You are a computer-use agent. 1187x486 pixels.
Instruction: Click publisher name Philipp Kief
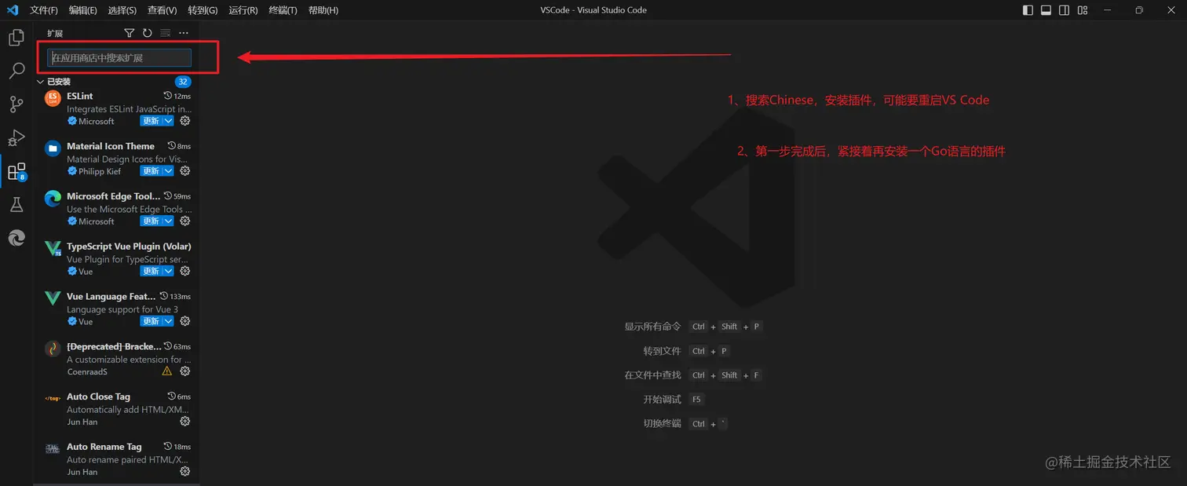pyautogui.click(x=98, y=171)
